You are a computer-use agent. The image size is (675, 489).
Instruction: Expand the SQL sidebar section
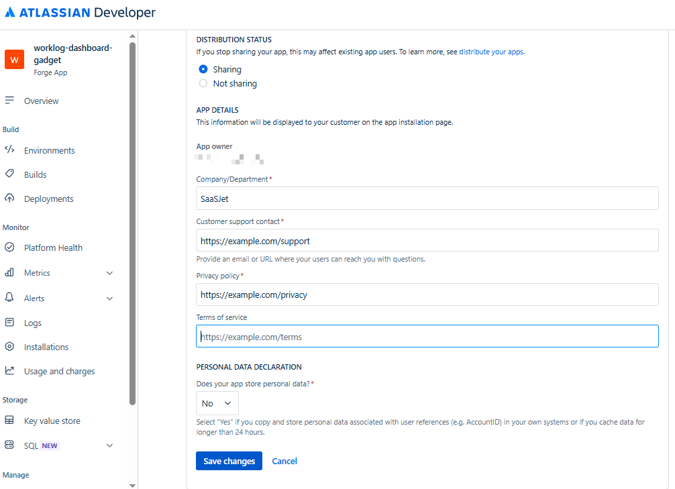tap(109, 445)
